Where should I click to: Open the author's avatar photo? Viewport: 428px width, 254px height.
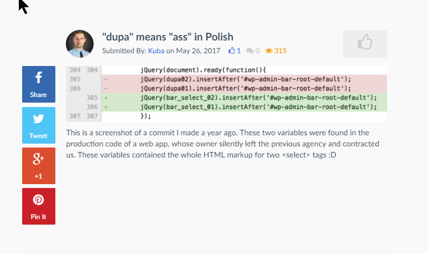click(80, 44)
